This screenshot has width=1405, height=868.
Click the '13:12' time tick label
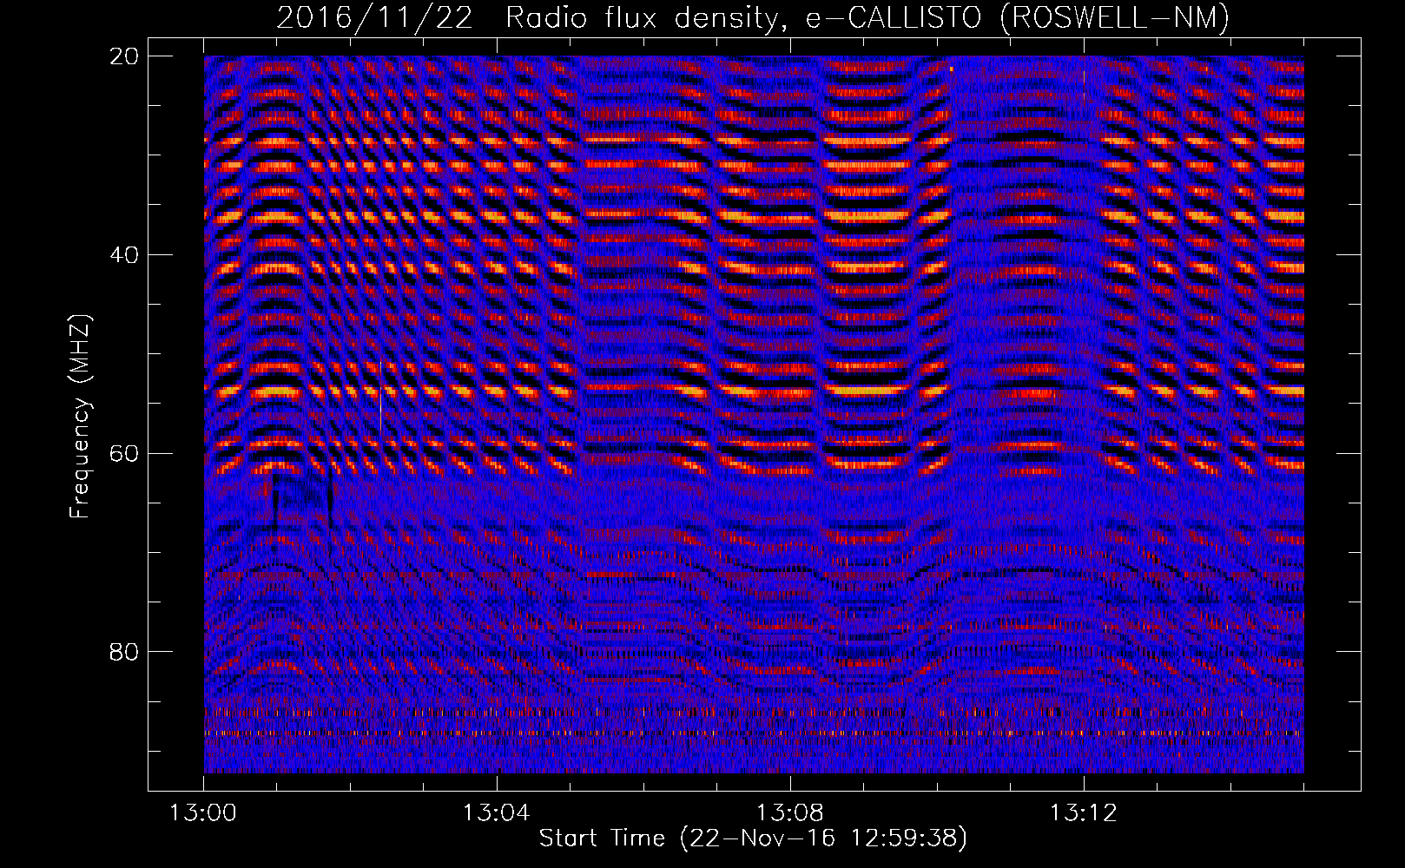[1083, 813]
